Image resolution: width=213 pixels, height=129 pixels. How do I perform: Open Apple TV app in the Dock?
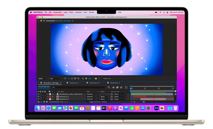104,108
